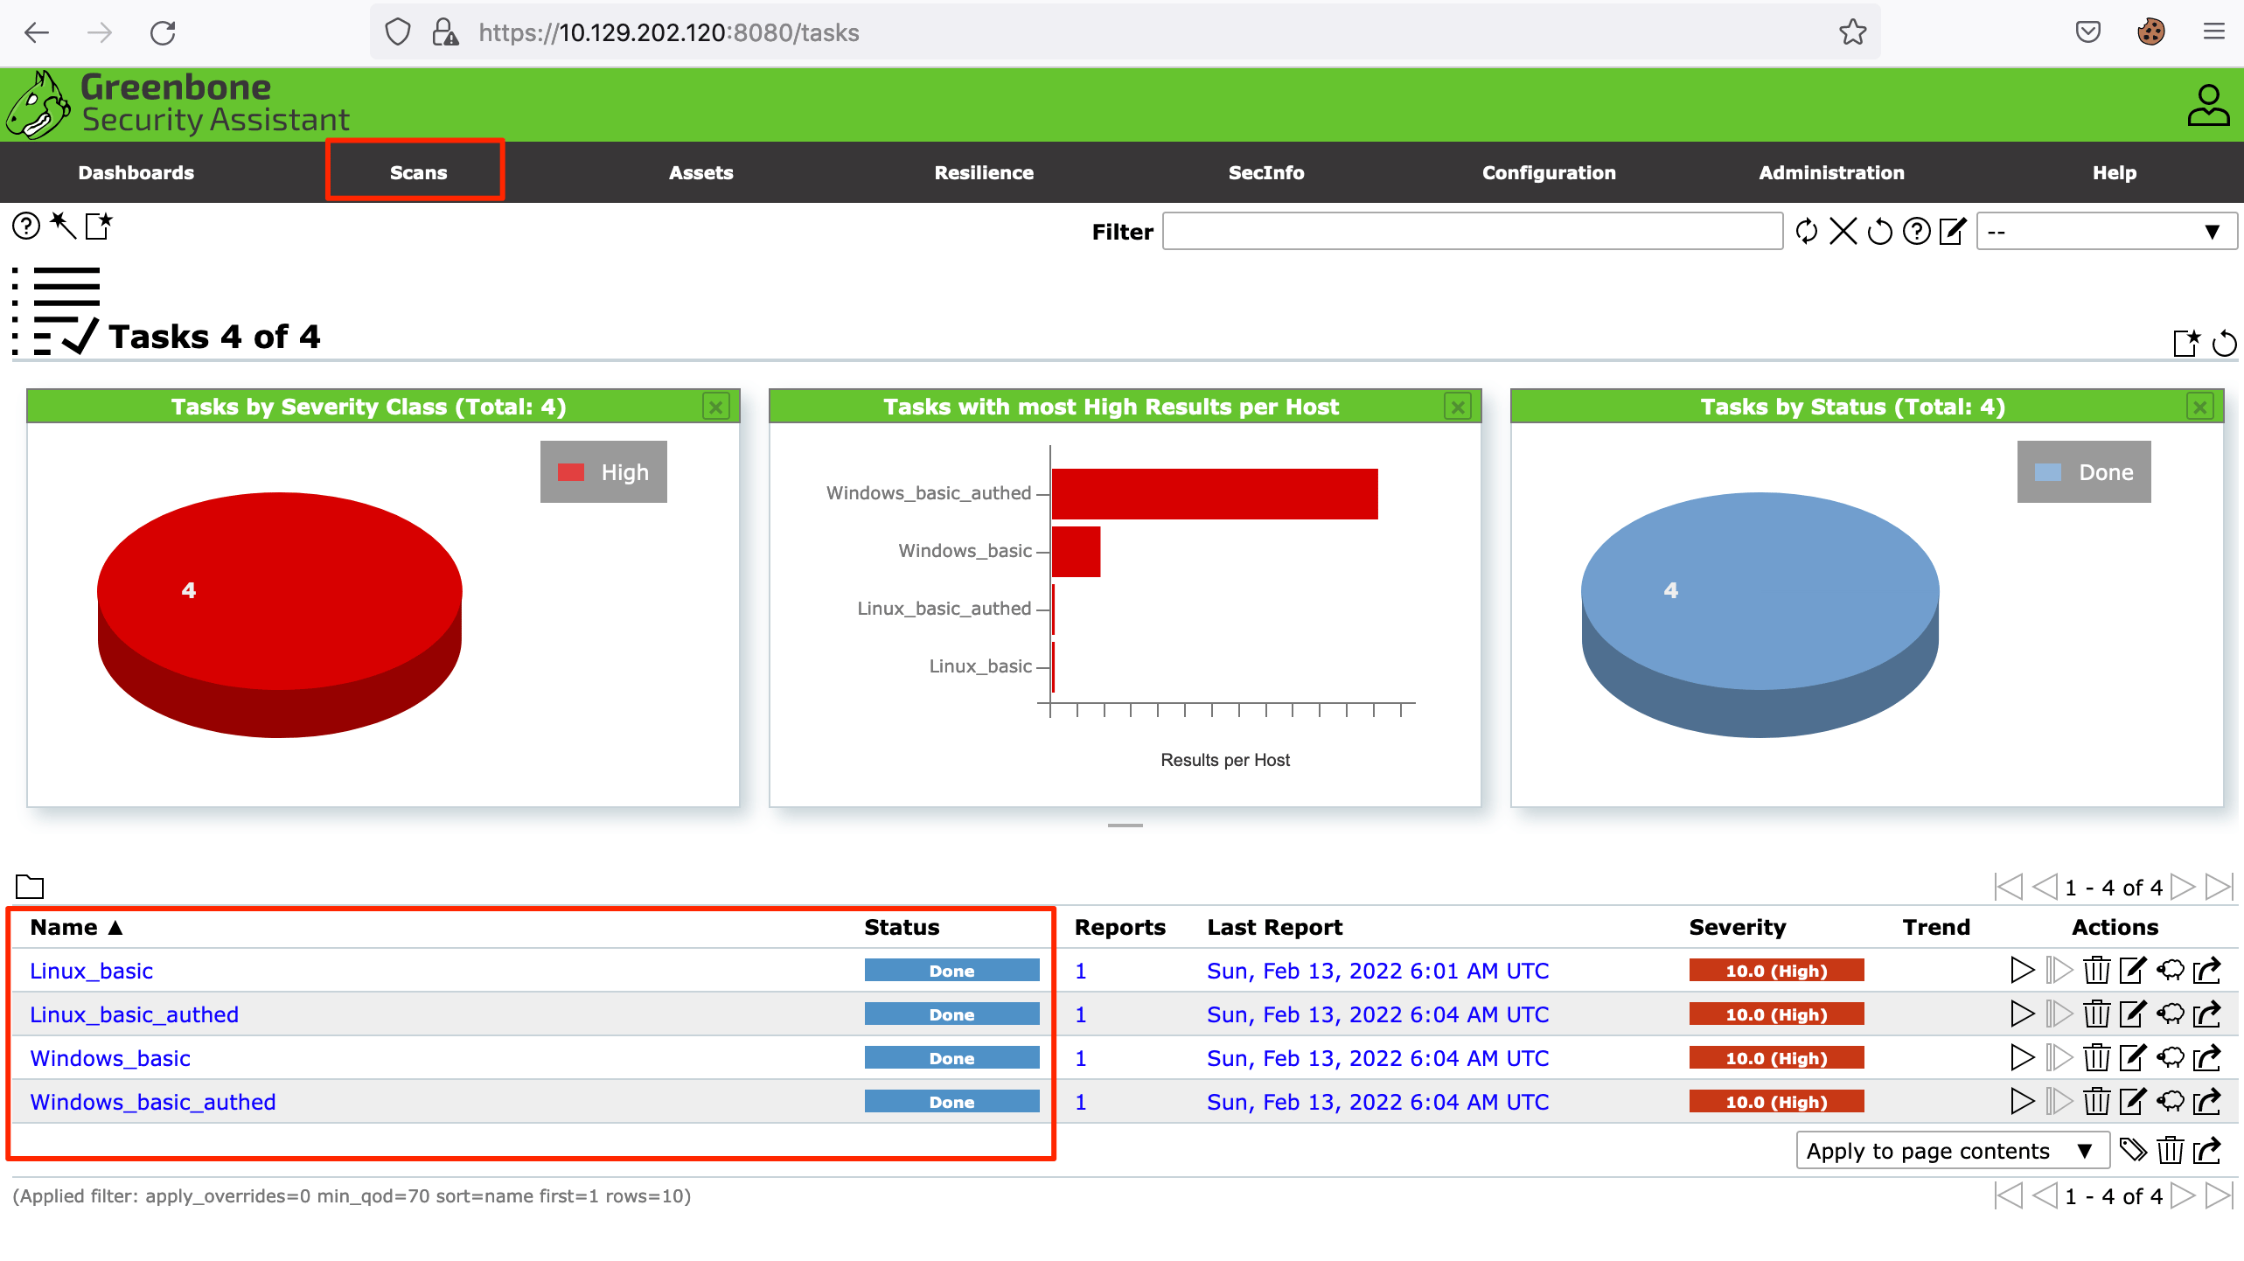Click the update filter refresh icon
Viewport: 2244px width, 1261px height.
pos(1806,231)
